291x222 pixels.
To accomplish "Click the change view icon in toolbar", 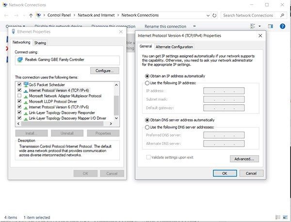I will point(253,26).
